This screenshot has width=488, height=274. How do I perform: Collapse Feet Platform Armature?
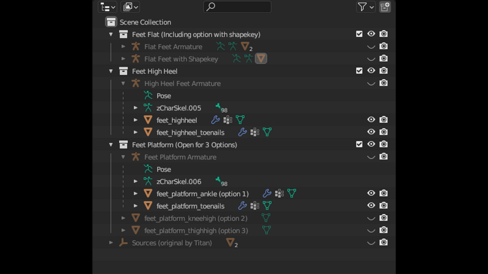click(123, 157)
